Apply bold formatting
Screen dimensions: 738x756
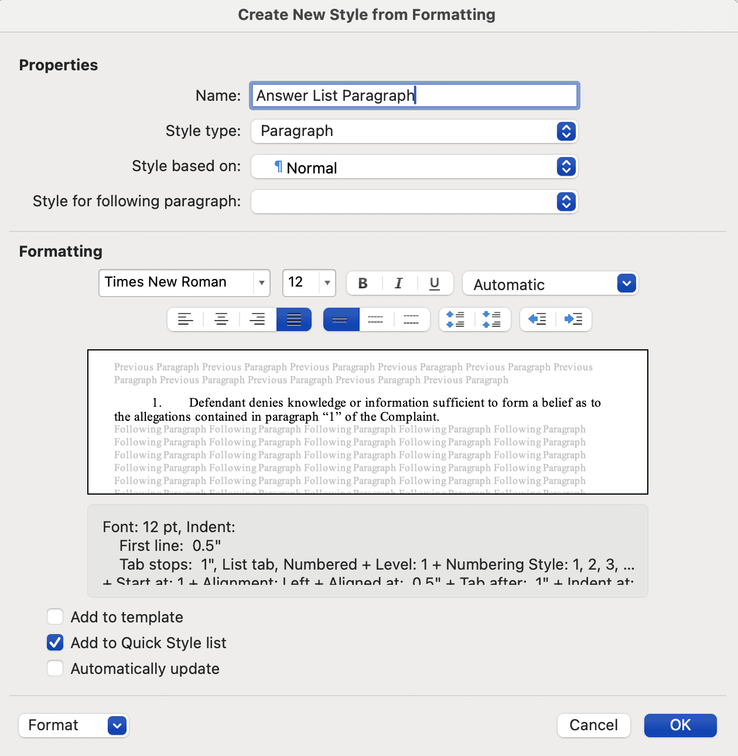363,283
